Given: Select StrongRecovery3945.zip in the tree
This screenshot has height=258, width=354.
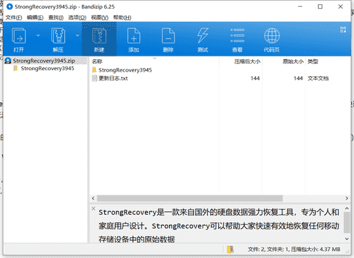Looking at the screenshot, I should [x=43, y=61].
